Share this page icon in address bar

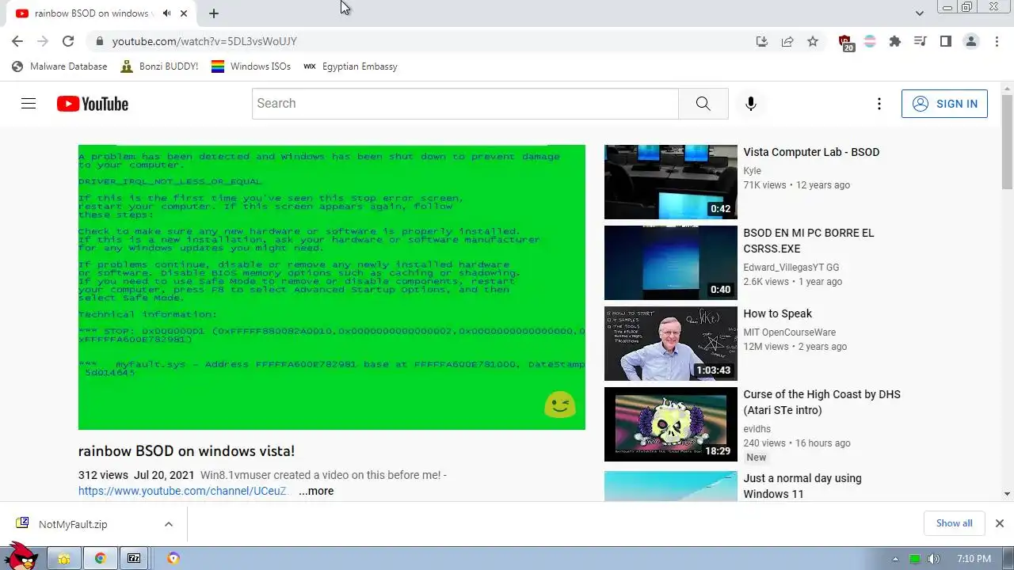click(x=787, y=41)
